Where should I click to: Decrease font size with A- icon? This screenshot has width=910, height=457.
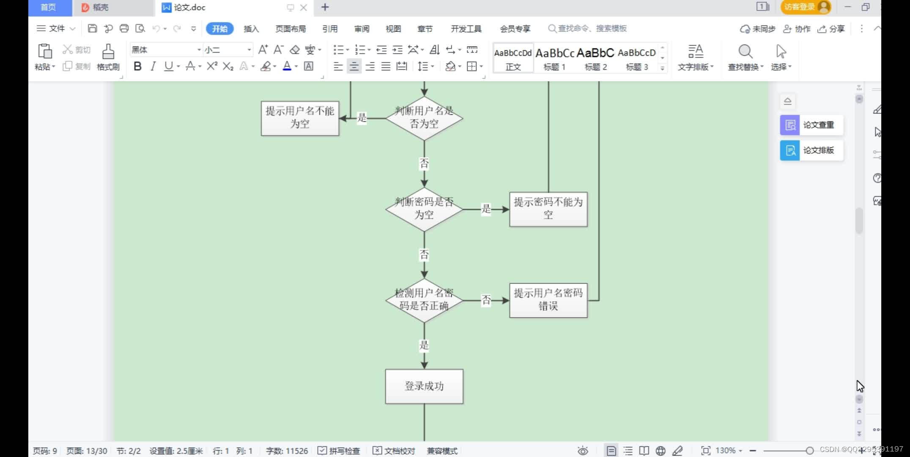(x=278, y=50)
